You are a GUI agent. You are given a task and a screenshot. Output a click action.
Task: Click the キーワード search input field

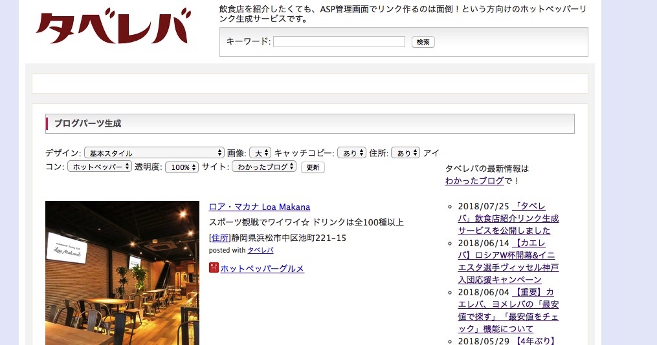point(339,42)
